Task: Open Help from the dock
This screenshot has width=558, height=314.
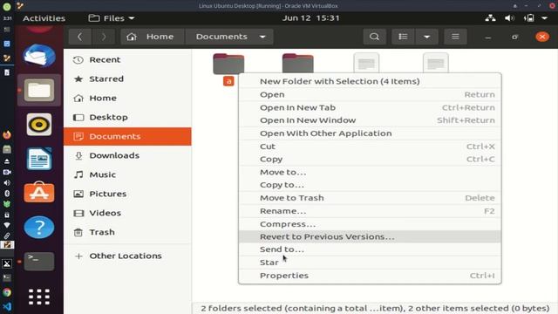Action: point(39,227)
